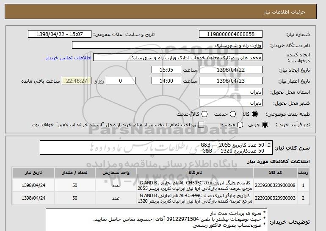The width and height of the screenshot is (326, 231).
Task: Click the delivery province field تهران
Action: pos(231,92)
